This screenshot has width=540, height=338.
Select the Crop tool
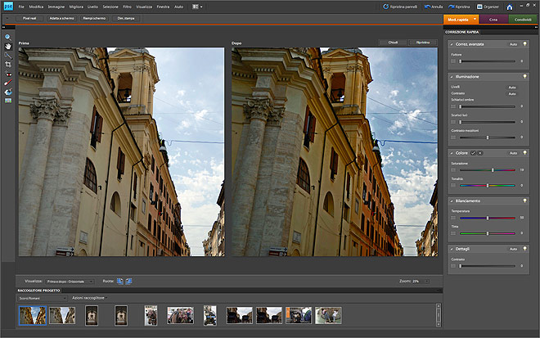[x=8, y=65]
